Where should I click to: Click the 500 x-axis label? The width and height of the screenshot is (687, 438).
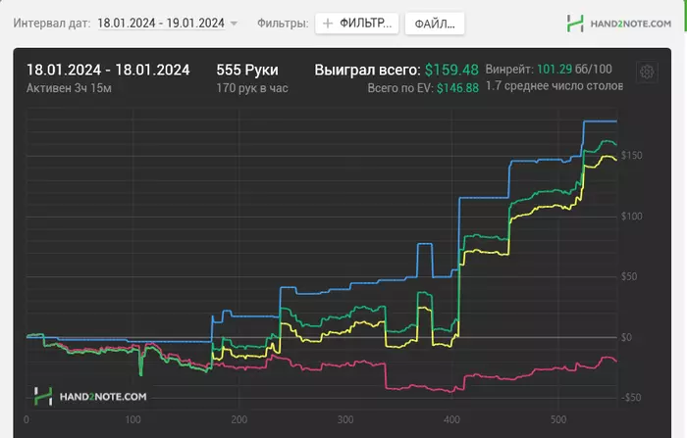[558, 420]
